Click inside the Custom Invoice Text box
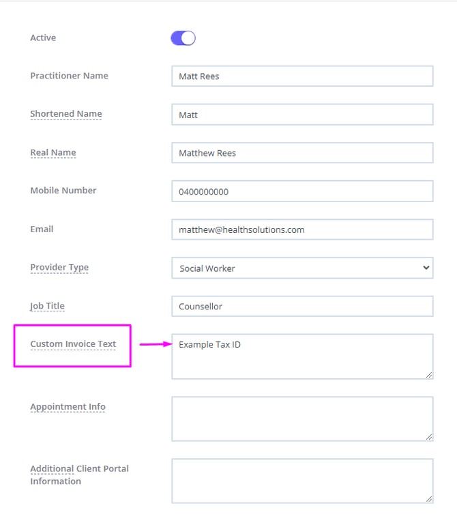Viewport: 457px width, 519px height. tap(302, 356)
